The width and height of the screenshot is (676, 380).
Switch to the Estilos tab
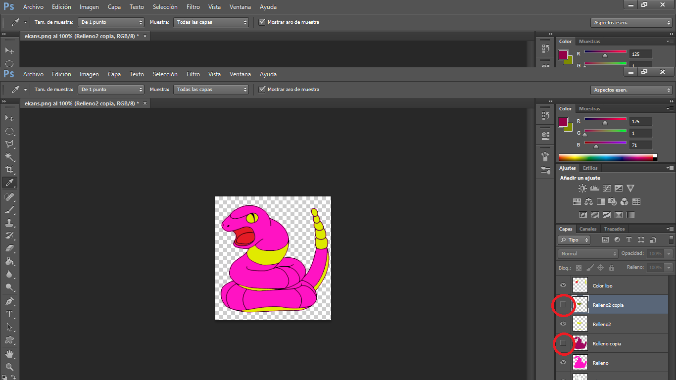[x=590, y=168]
